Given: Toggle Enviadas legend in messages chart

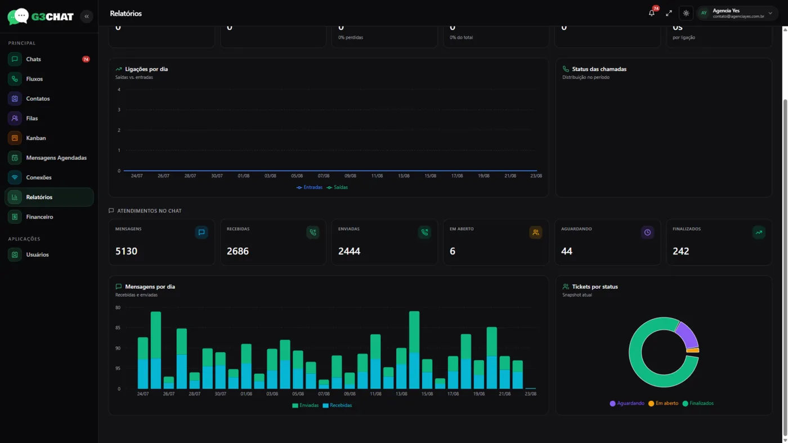Looking at the screenshot, I should [x=306, y=405].
